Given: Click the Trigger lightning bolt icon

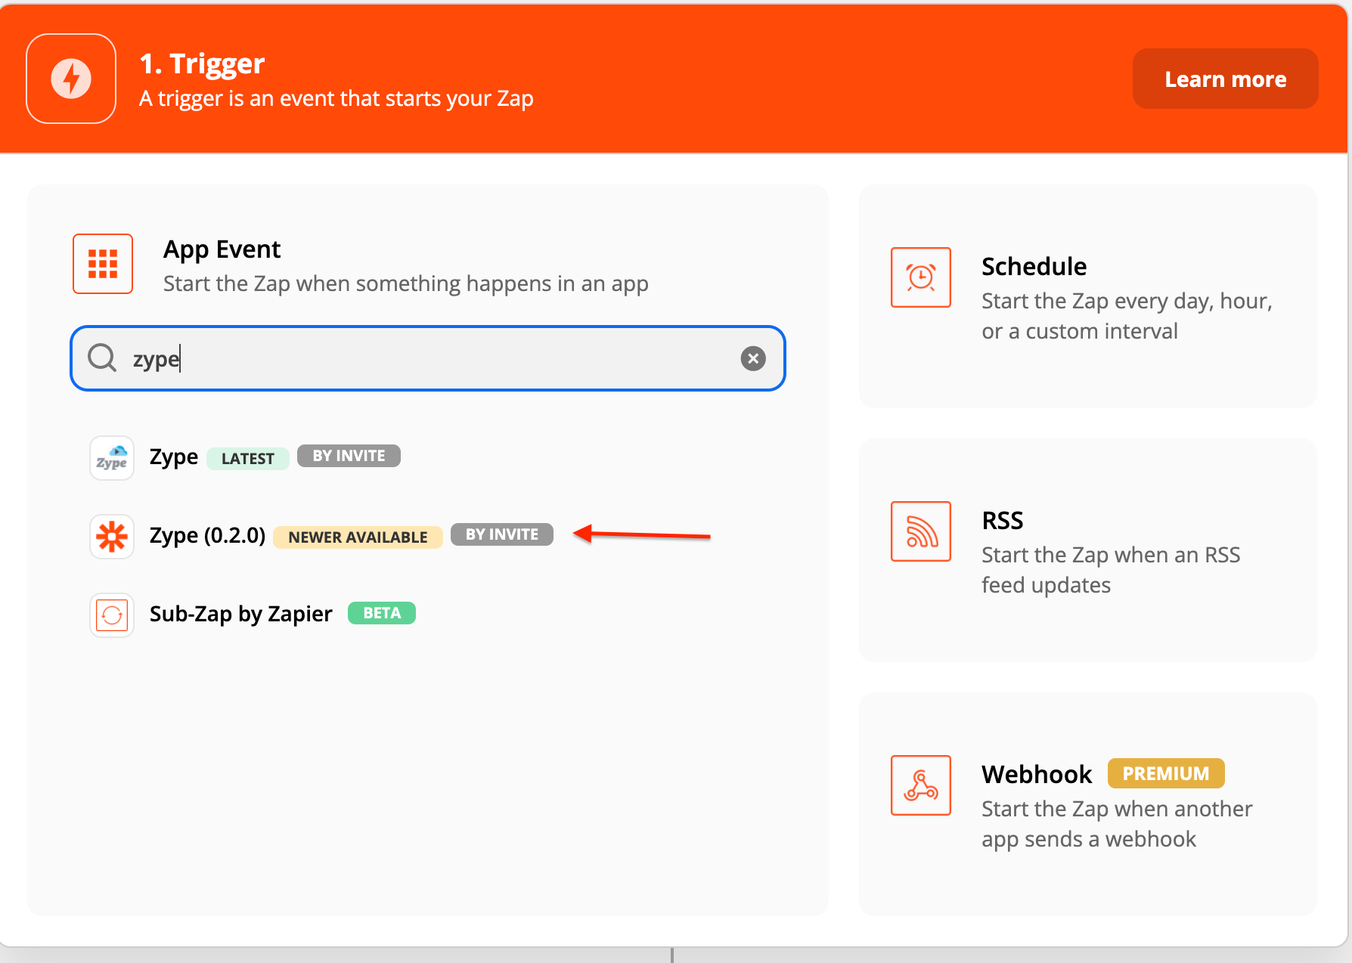Looking at the screenshot, I should point(71,79).
